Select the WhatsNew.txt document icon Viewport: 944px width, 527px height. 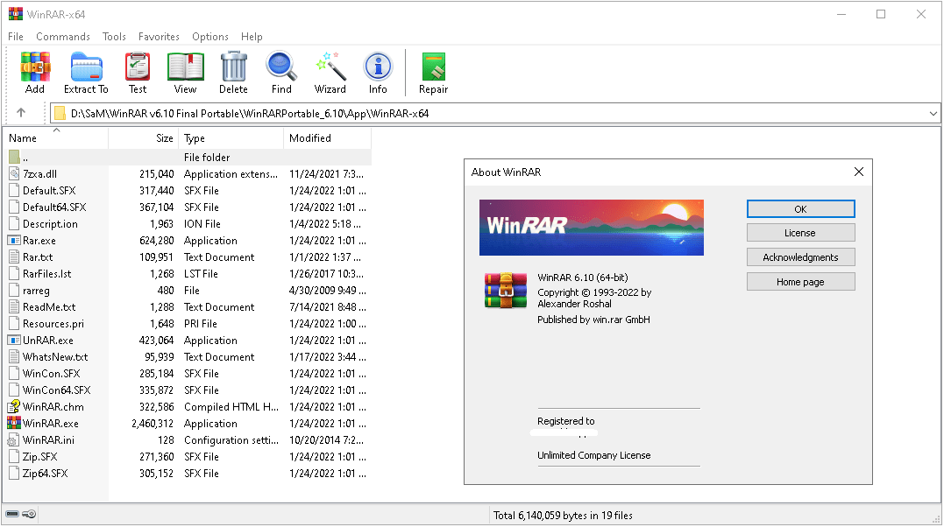[14, 357]
